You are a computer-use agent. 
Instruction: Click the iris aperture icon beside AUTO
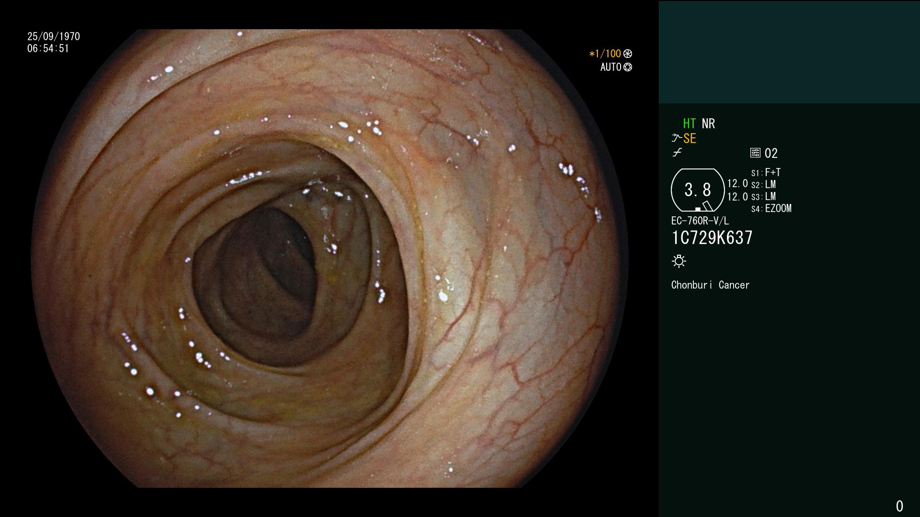628,67
